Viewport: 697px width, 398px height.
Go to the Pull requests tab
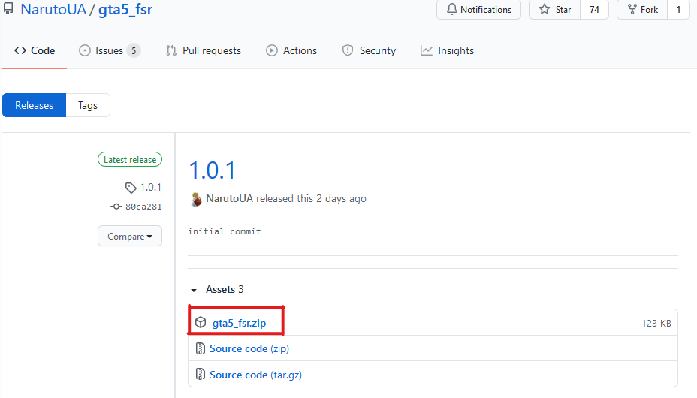(204, 50)
